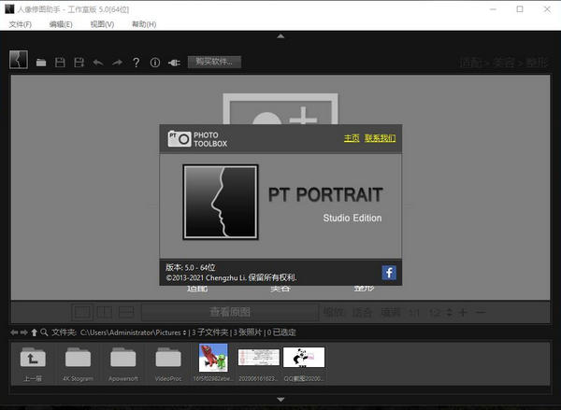
Task: Open the 编辑(E) menu
Action: click(61, 24)
